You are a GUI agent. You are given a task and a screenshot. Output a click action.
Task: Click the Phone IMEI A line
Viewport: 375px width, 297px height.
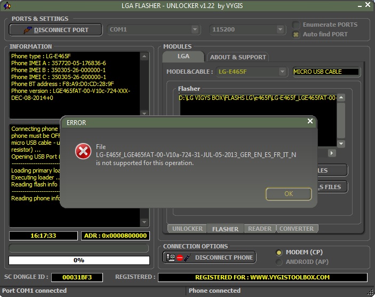(x=59, y=63)
